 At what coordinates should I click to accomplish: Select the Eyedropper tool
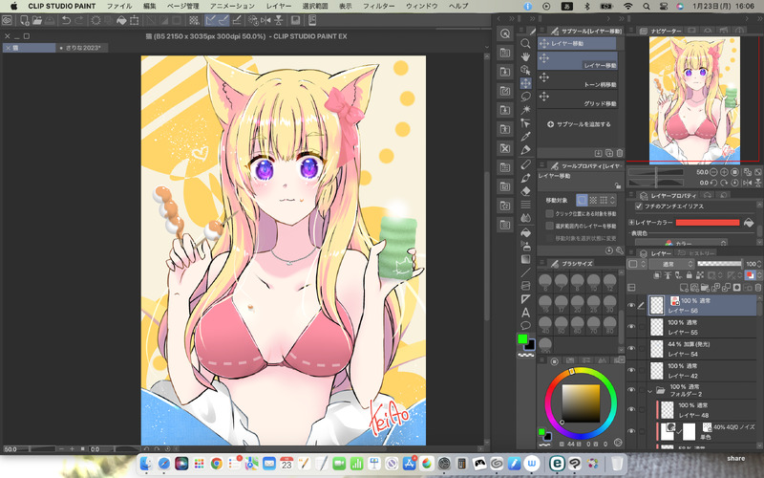tap(525, 137)
